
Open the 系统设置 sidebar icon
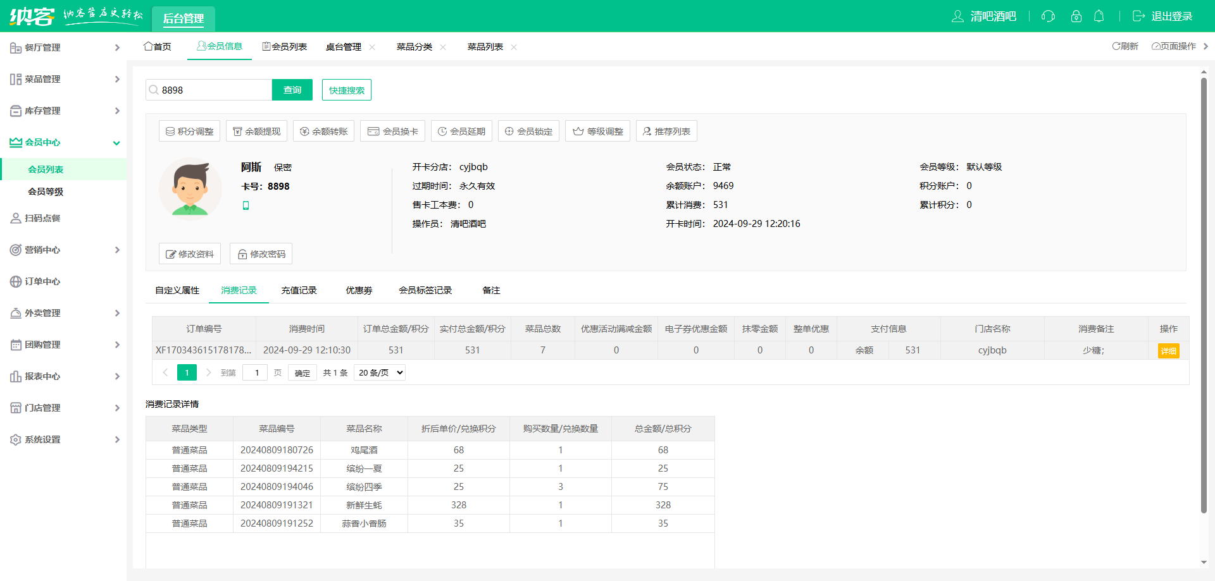[x=15, y=439]
